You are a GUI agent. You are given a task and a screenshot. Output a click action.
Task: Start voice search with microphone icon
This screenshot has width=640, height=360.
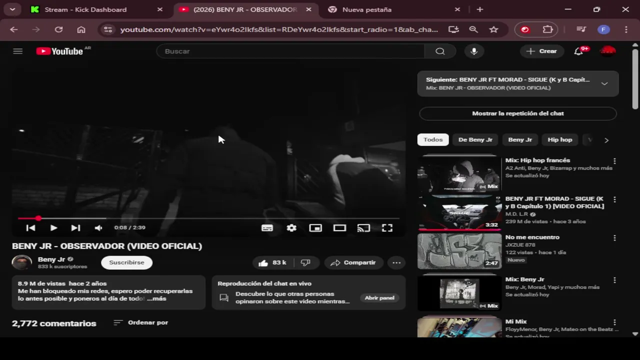(474, 51)
